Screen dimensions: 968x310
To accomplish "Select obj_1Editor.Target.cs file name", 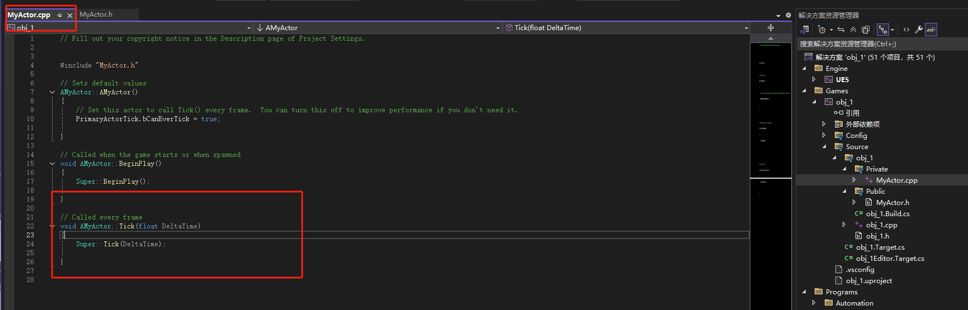I will tap(890, 258).
